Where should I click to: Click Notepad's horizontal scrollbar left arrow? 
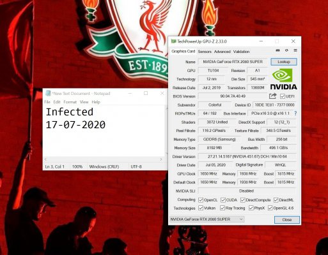45,159
